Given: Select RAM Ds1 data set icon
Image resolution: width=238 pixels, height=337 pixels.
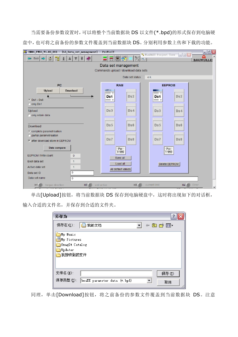Looking at the screenshot, I should [109, 96].
